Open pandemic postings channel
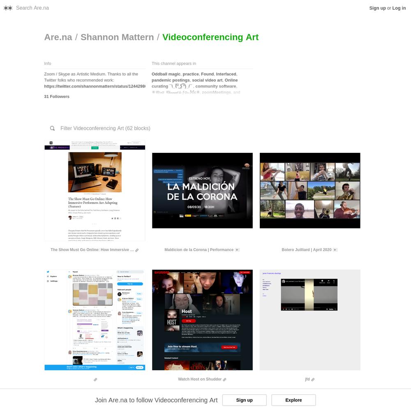The width and height of the screenshot is (411, 411). pyautogui.click(x=171, y=80)
